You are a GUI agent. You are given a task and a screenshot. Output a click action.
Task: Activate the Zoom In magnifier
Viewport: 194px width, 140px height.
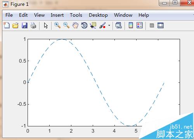57,25
